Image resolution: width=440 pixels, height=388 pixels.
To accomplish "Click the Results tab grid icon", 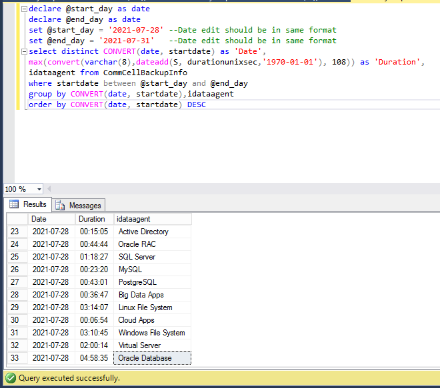I will [14, 204].
